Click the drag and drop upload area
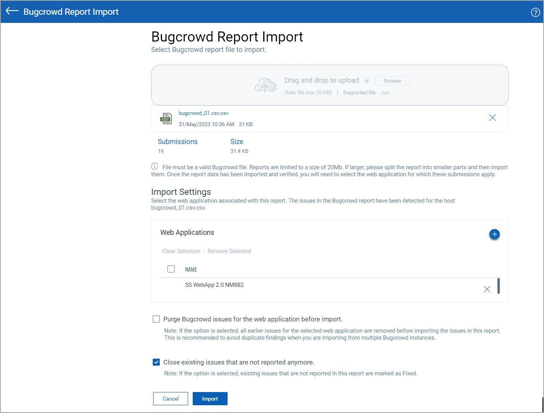The width and height of the screenshot is (544, 413). (x=330, y=85)
